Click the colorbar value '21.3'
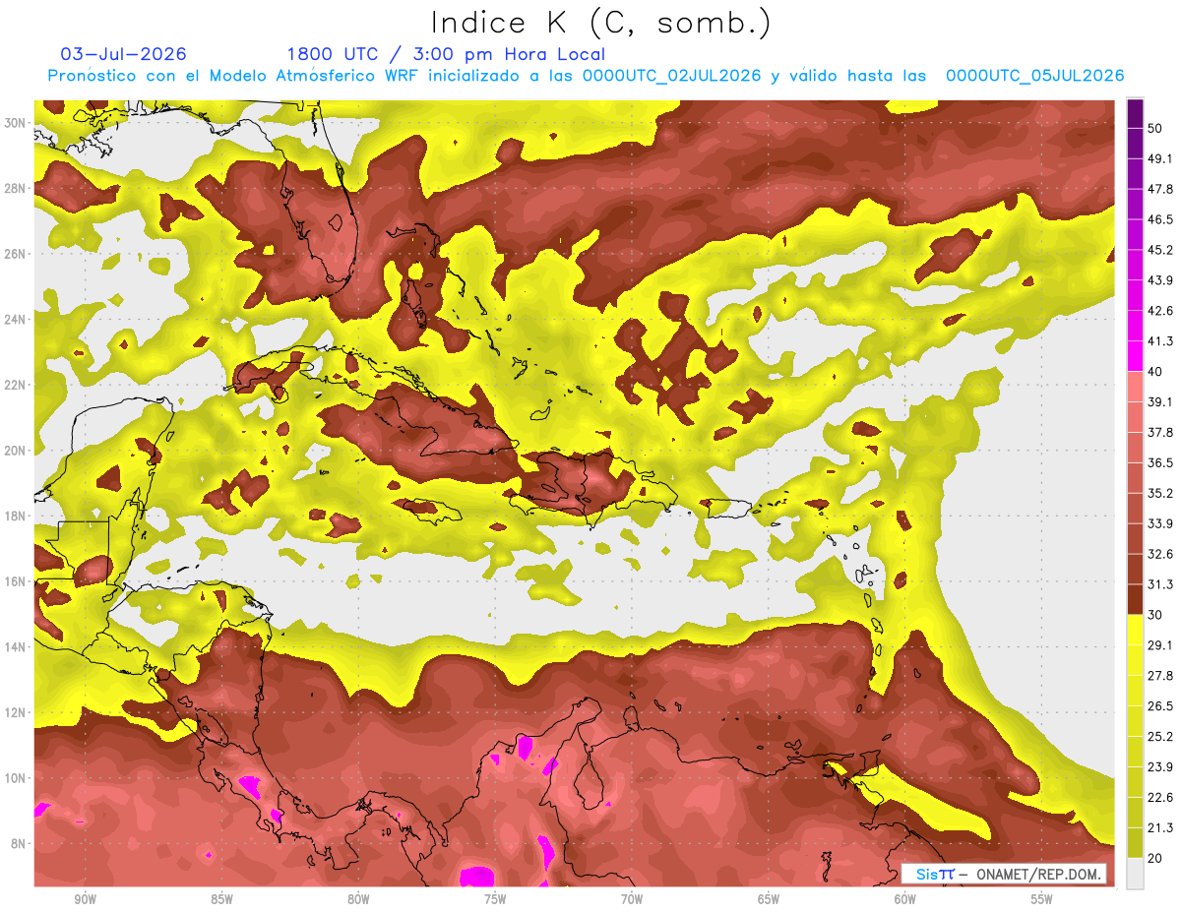The image size is (1181, 912). (x=1160, y=827)
